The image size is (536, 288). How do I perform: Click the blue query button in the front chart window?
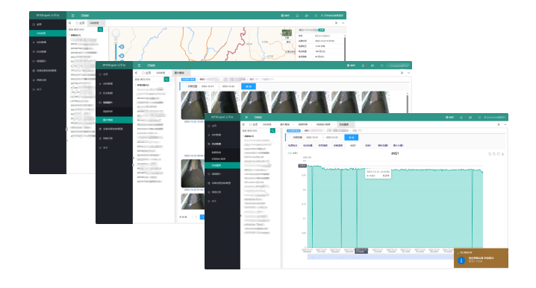pos(351,138)
